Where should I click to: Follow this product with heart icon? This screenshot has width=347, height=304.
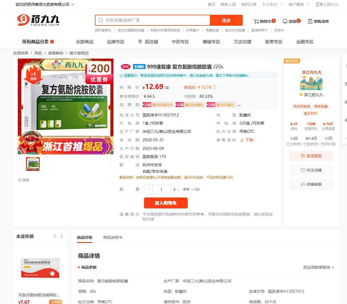(x=20, y=180)
